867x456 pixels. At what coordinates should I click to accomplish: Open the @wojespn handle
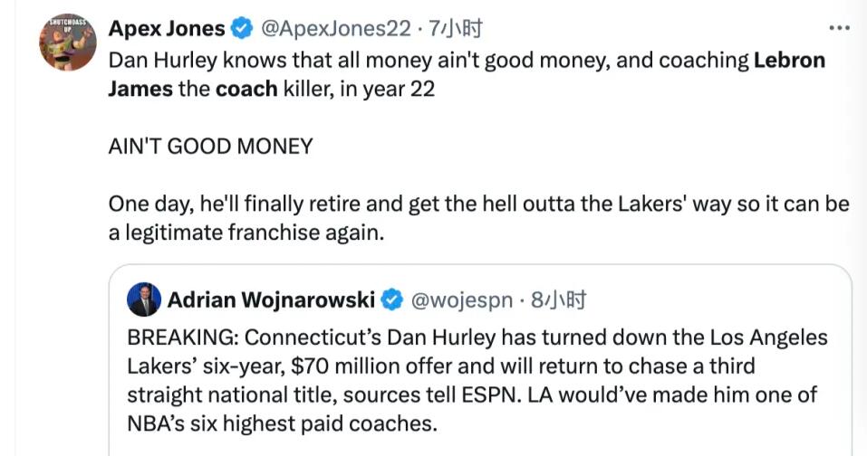coord(462,300)
